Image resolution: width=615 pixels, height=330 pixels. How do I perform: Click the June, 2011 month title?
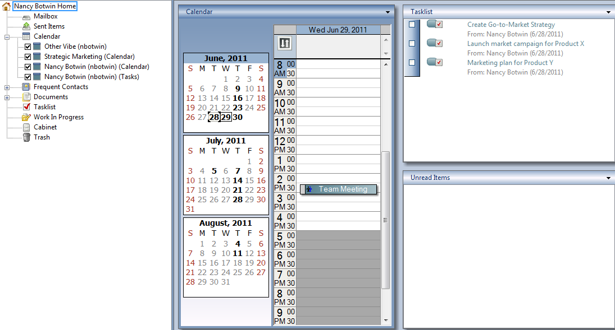(226, 58)
